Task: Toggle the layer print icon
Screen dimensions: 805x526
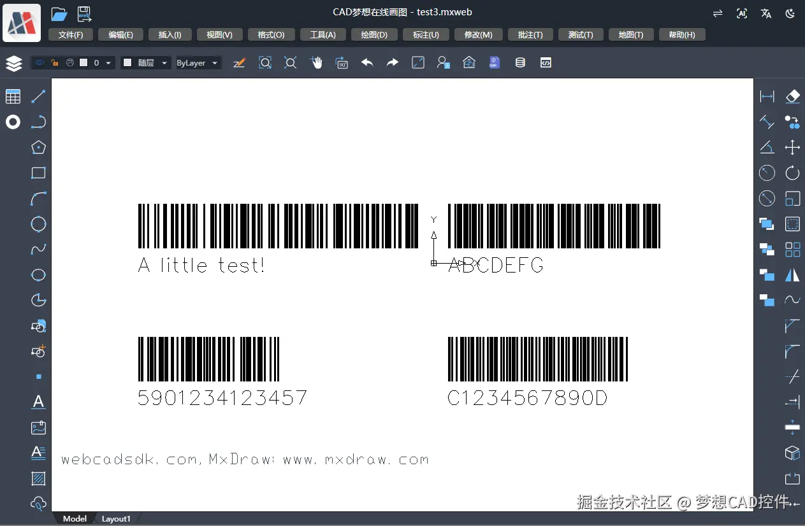Action: pyautogui.click(x=70, y=63)
